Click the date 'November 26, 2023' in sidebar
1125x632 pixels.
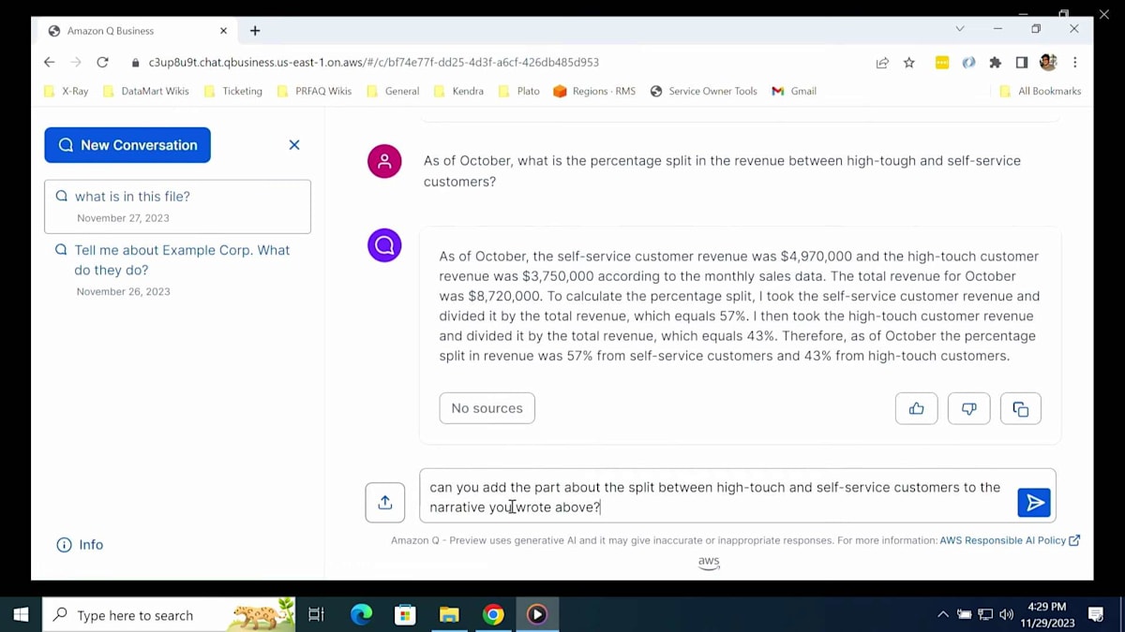tap(123, 292)
